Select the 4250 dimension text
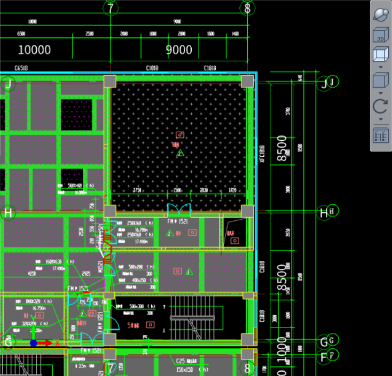 point(32,274)
